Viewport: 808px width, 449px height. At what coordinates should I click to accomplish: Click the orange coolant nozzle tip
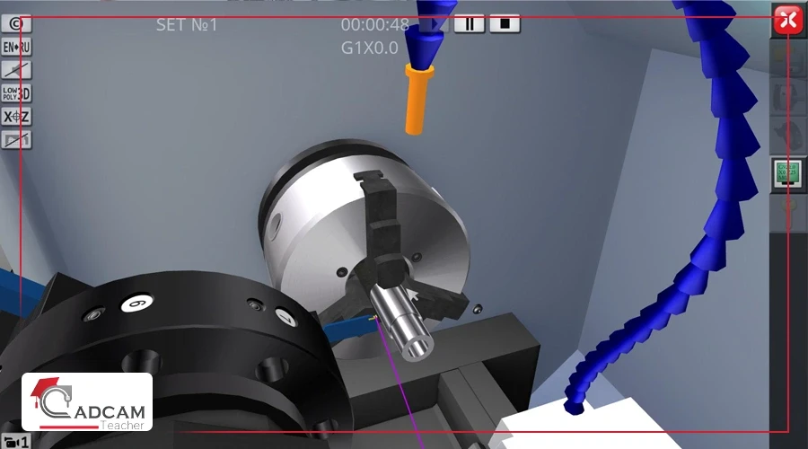[417, 99]
